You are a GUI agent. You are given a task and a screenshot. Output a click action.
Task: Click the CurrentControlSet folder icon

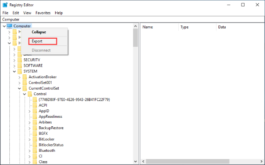pos(25,88)
